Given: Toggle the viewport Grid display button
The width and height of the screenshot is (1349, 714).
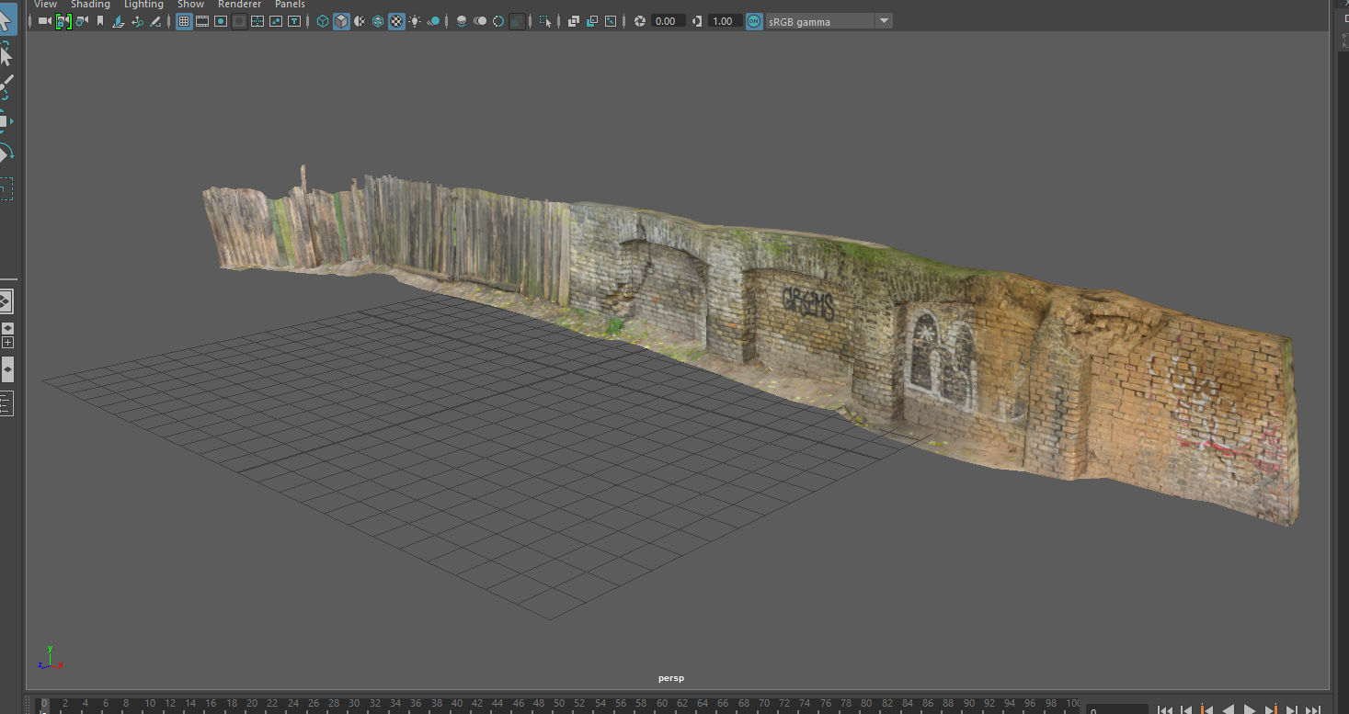Looking at the screenshot, I should (x=184, y=21).
